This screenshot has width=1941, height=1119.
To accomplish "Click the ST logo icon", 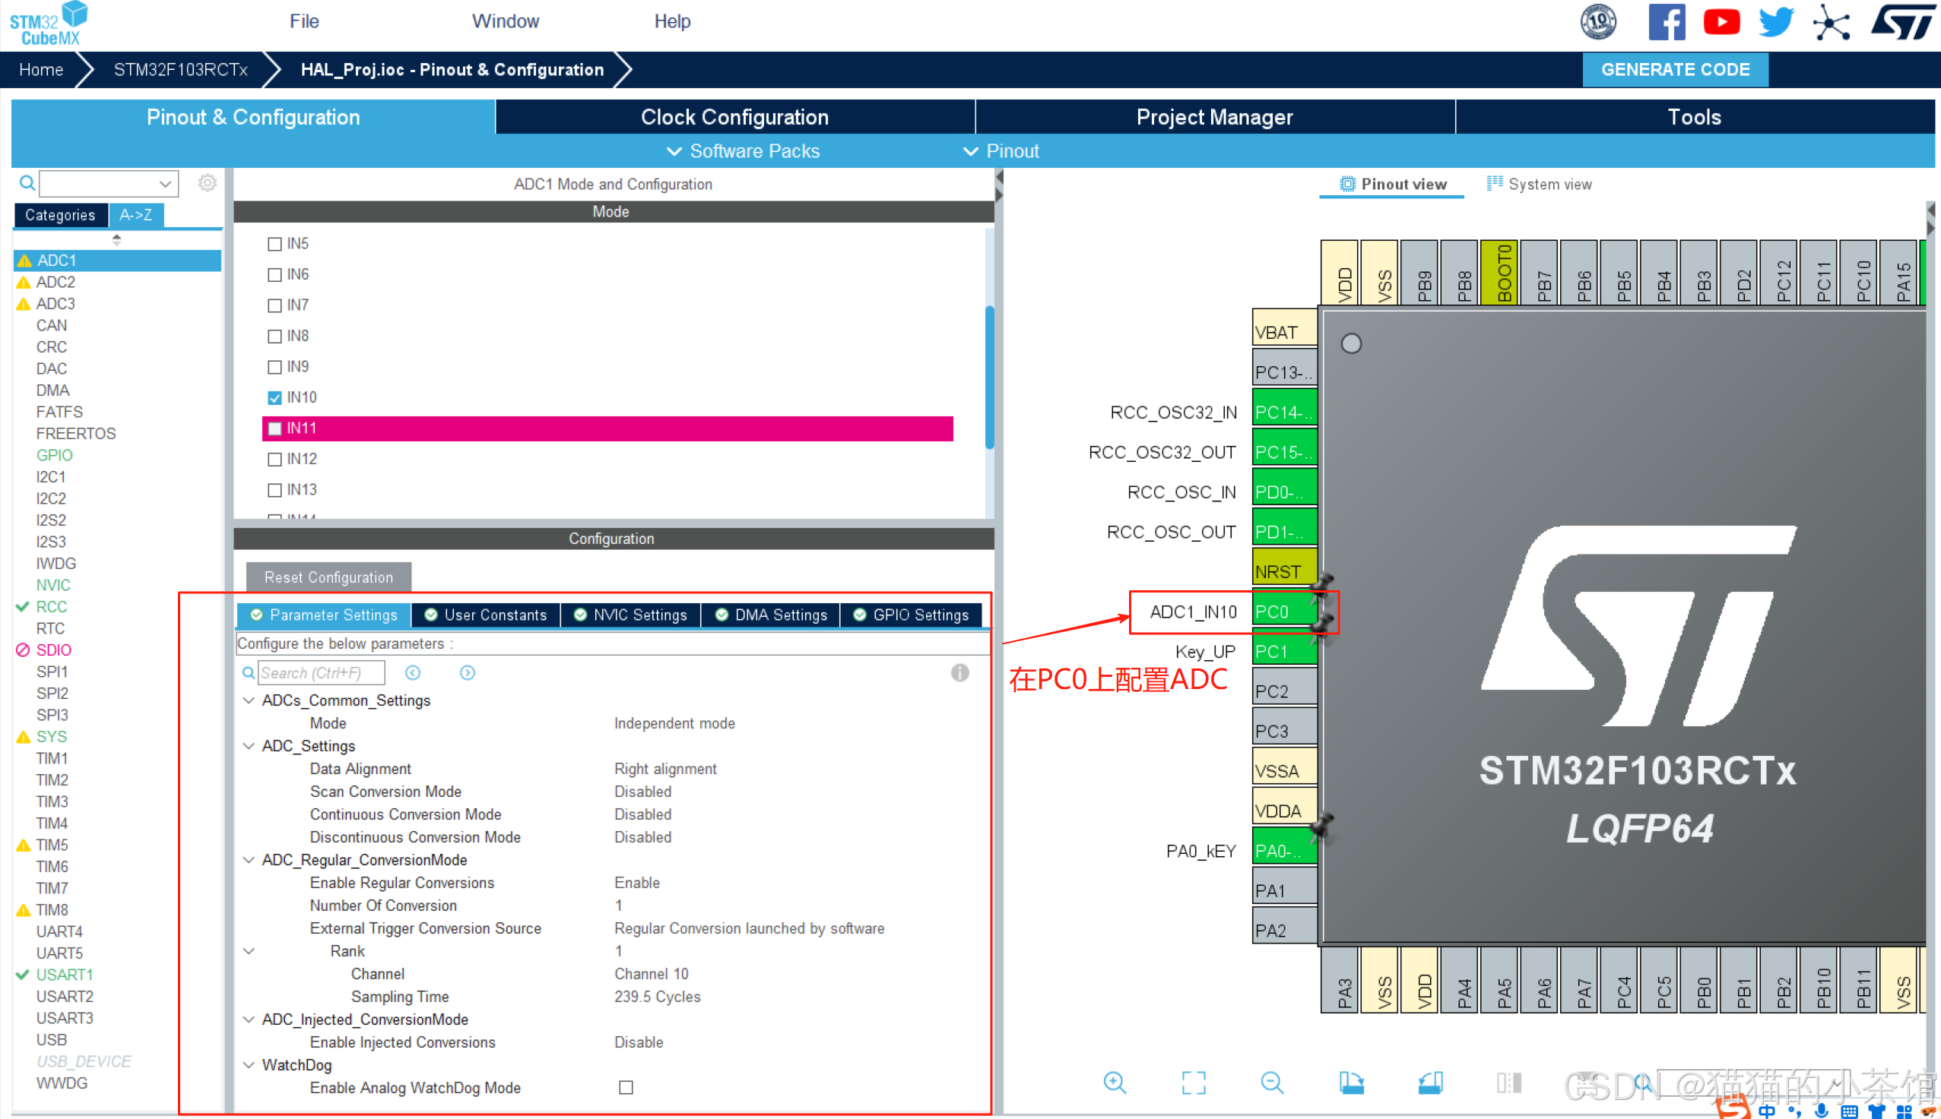I will pos(1902,21).
